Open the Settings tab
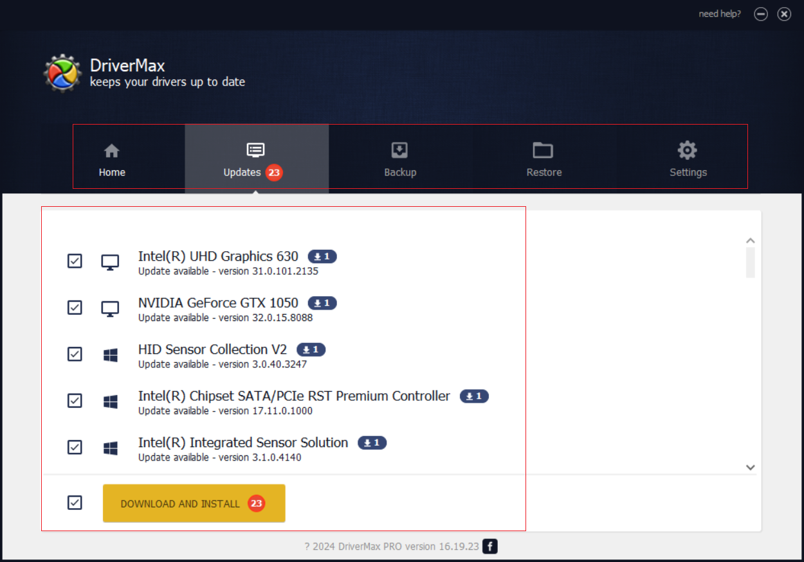Image resolution: width=804 pixels, height=562 pixels. (688, 159)
